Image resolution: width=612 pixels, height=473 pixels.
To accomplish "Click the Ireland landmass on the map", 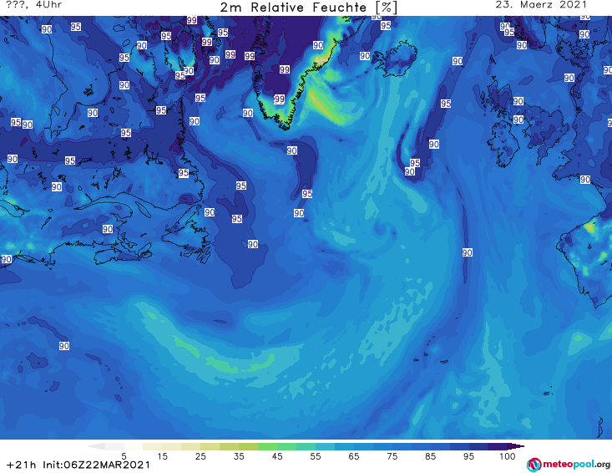I will pyautogui.click(x=503, y=144).
